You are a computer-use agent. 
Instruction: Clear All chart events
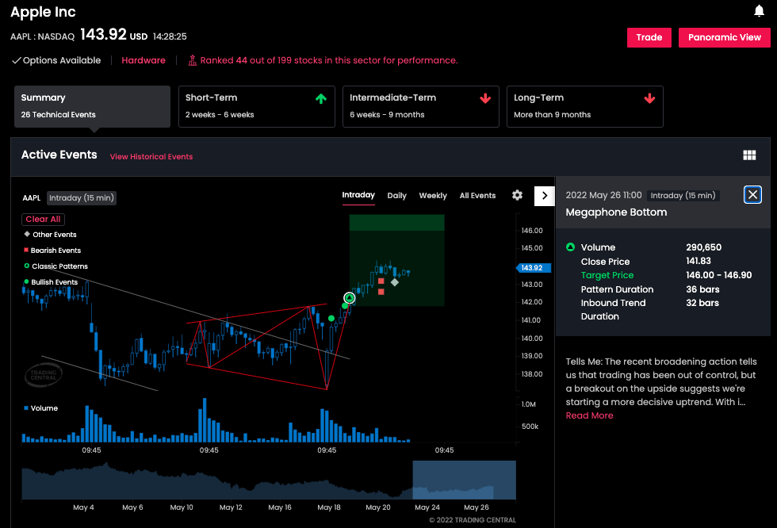click(x=43, y=219)
